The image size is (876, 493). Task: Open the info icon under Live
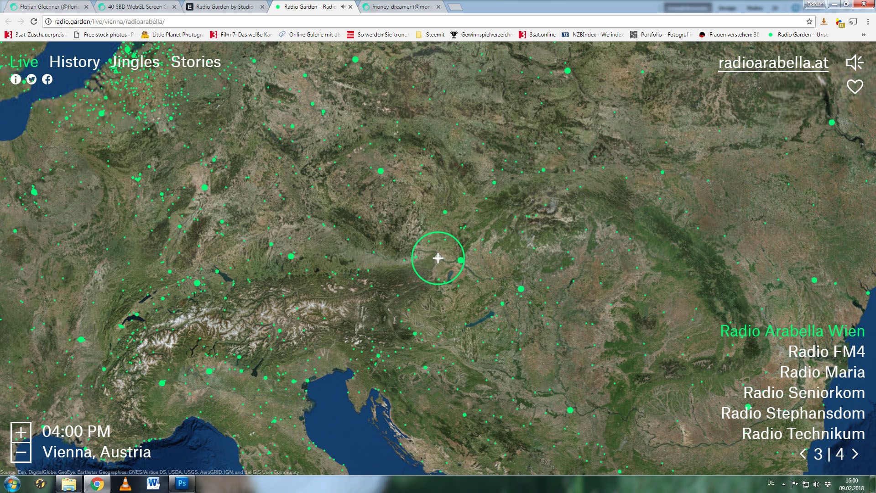16,79
